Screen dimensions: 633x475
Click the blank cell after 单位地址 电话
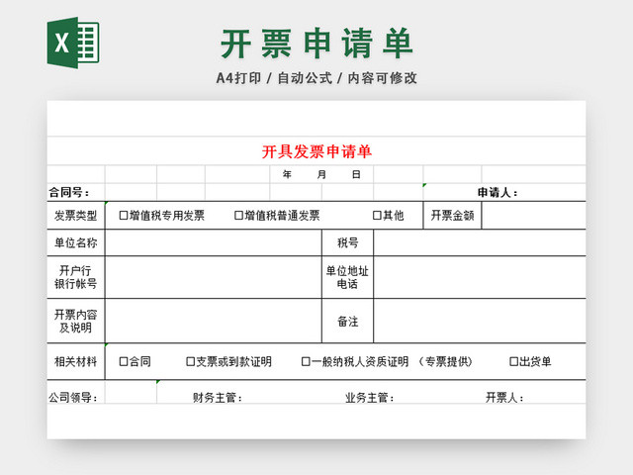tap(480, 277)
